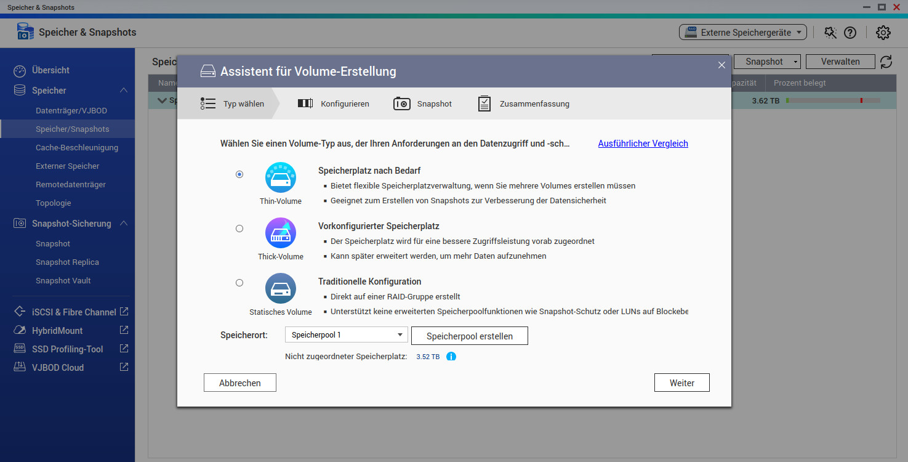The height and width of the screenshot is (462, 908).
Task: Open Cache-Beschleunigung in the sidebar
Action: [77, 148]
